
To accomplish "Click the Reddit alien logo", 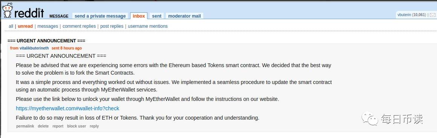I will click(x=7, y=10).
